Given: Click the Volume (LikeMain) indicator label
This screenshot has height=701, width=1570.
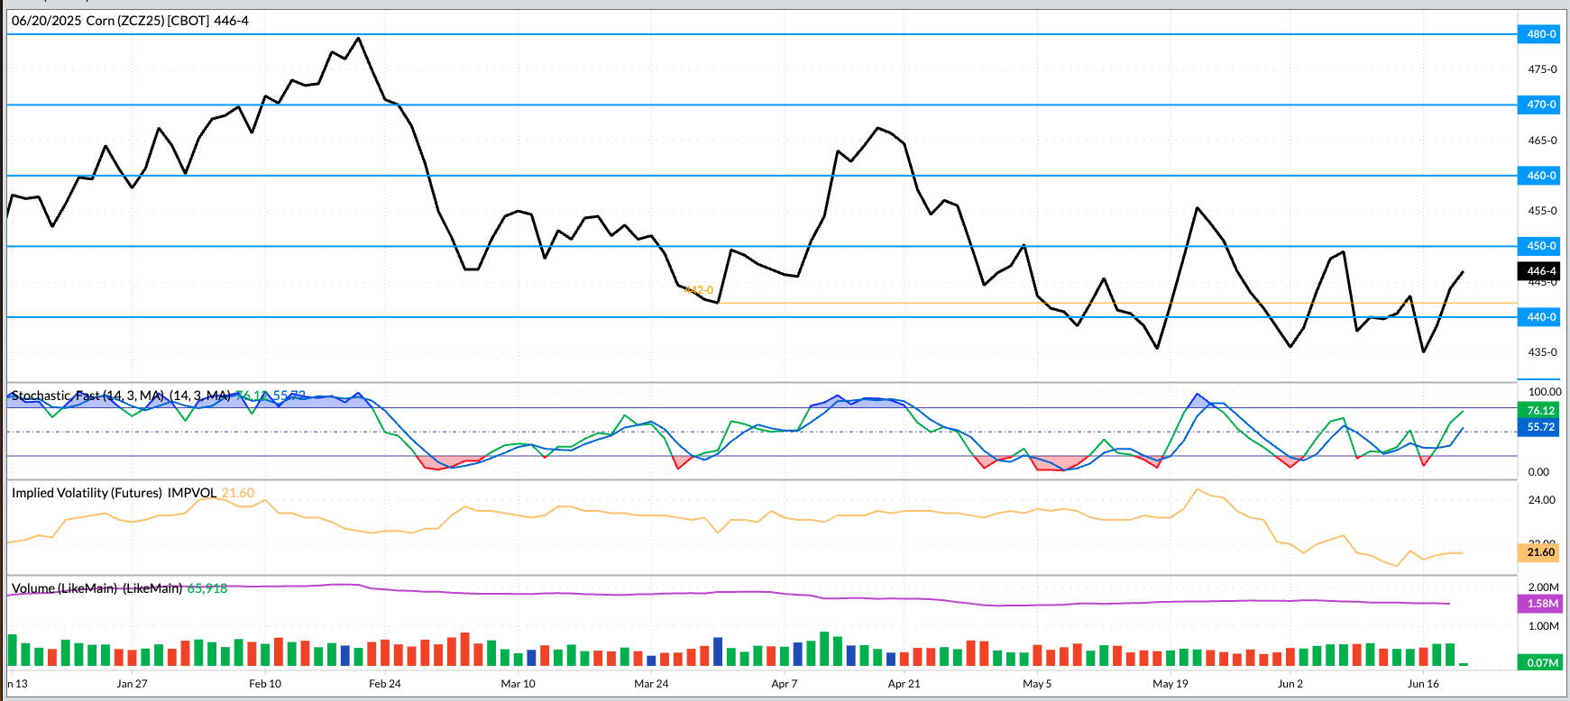Looking at the screenshot, I should (x=96, y=588).
